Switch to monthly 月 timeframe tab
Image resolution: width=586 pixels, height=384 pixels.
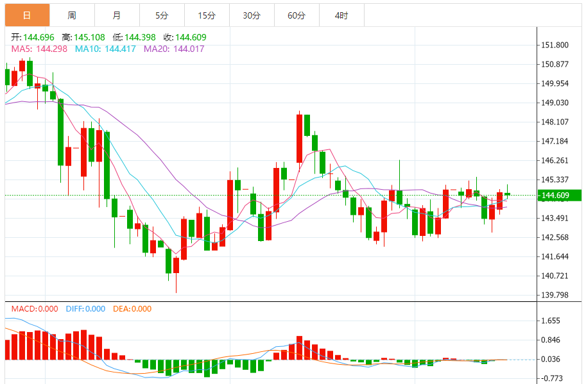click(117, 15)
